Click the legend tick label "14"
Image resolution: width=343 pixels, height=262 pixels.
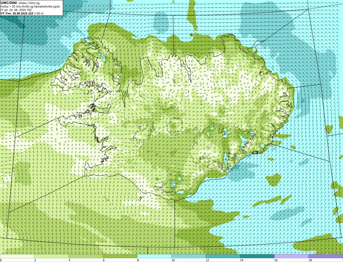click(x=242, y=260)
